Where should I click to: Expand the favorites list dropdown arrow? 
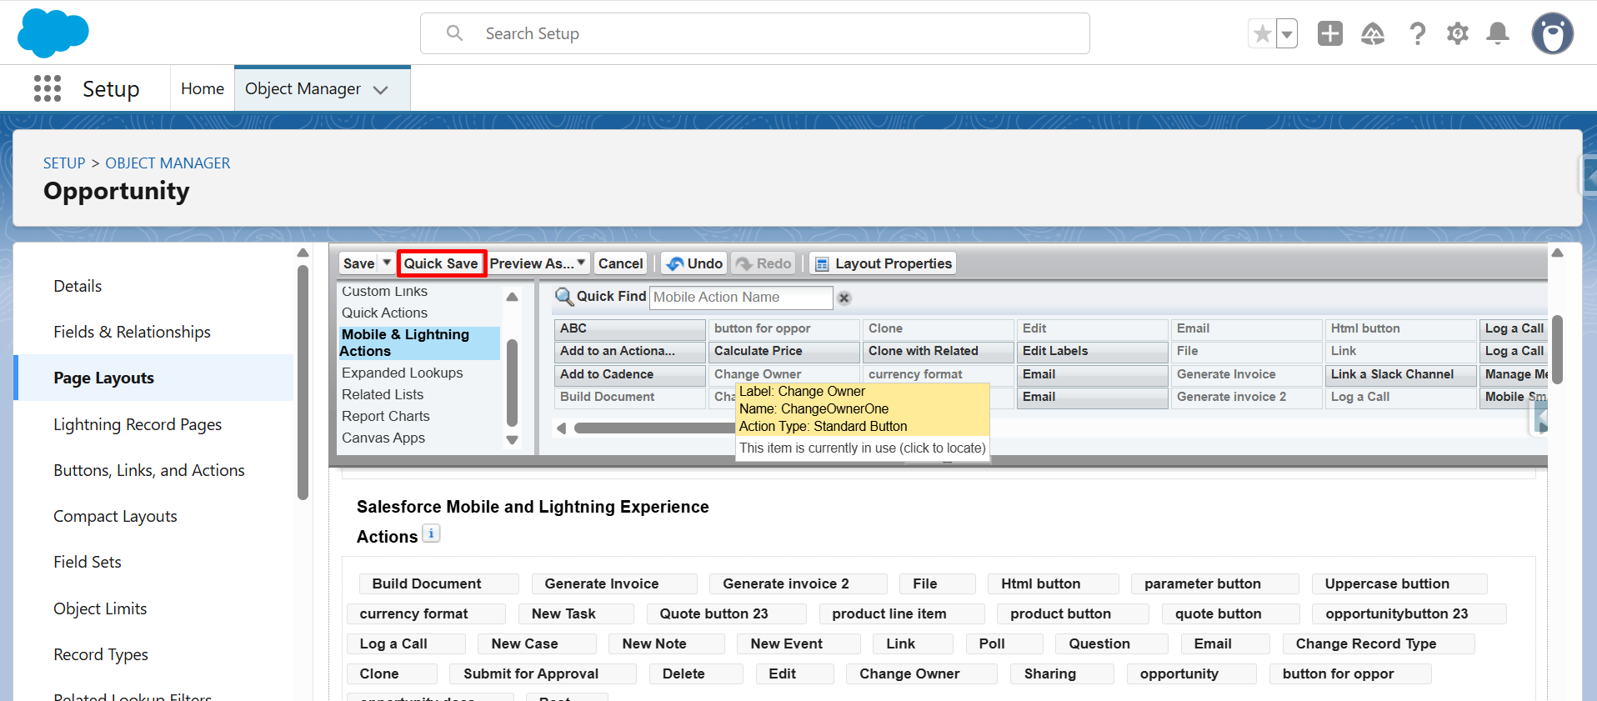tap(1287, 34)
